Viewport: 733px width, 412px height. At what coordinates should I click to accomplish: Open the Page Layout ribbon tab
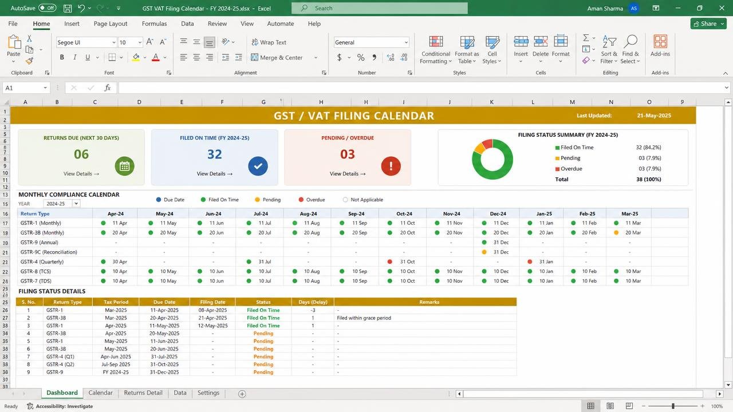tap(111, 23)
